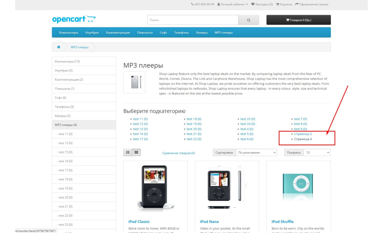Image resolution: width=383 pixels, height=233 pixels.
Task: Open sidebar subcategory - test 21 (0)
Action: 84,206
